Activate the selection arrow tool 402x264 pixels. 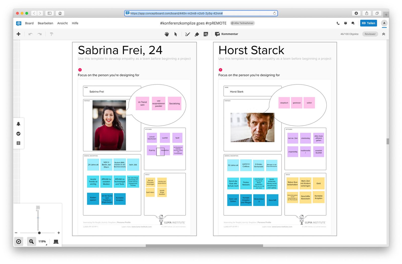pos(176,34)
